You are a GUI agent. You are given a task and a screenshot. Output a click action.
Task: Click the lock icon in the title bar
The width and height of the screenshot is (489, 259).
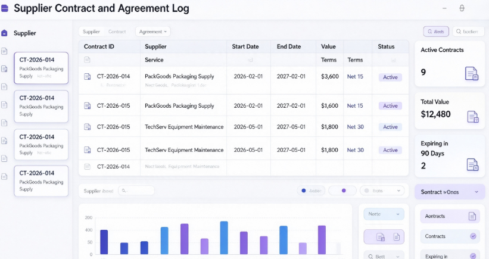tap(462, 8)
